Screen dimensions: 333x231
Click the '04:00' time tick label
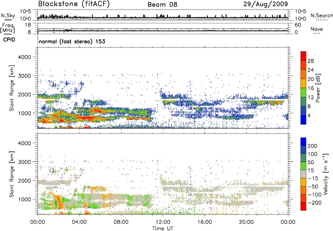click(x=80, y=222)
